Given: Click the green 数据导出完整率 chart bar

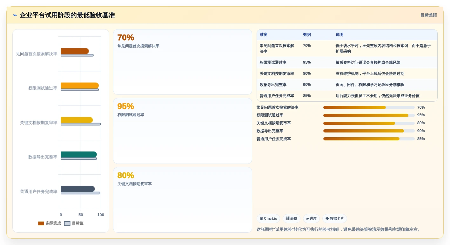Looking at the screenshot, I should [79, 155].
